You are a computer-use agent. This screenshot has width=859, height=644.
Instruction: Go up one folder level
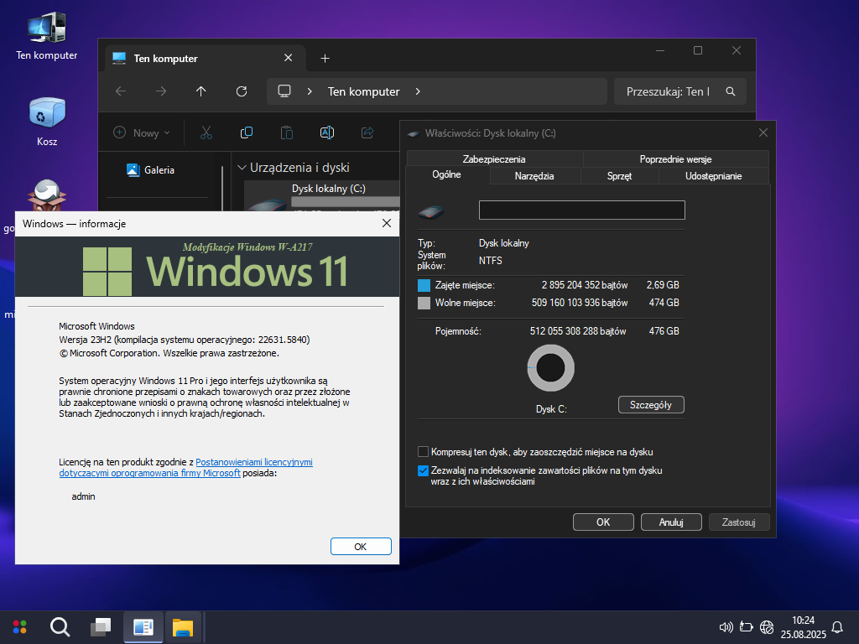tap(201, 91)
